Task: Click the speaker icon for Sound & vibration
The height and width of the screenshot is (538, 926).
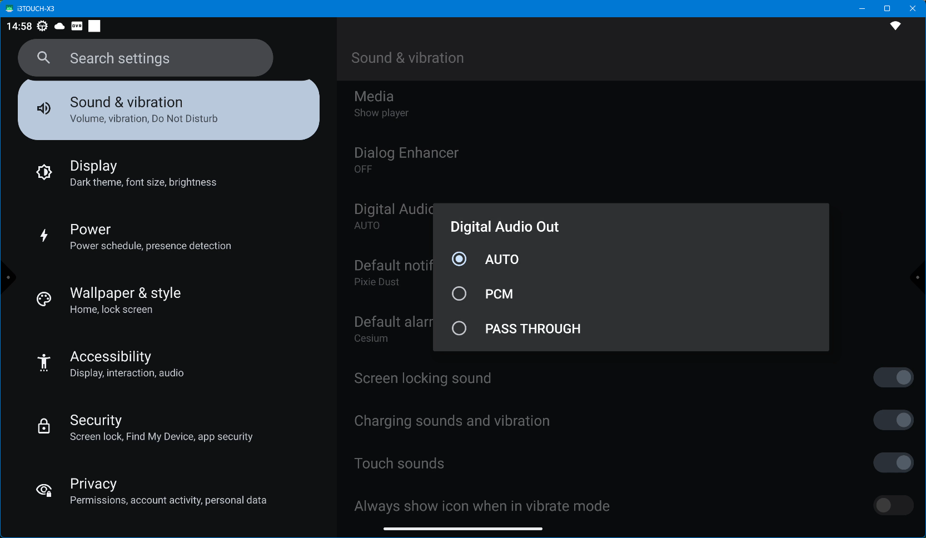Action: click(44, 108)
